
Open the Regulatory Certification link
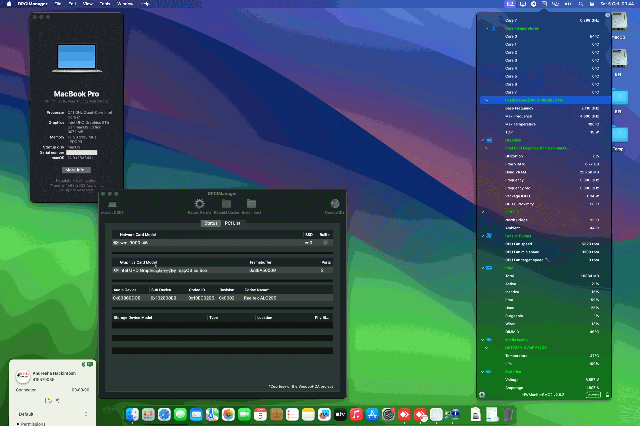pyautogui.click(x=77, y=180)
